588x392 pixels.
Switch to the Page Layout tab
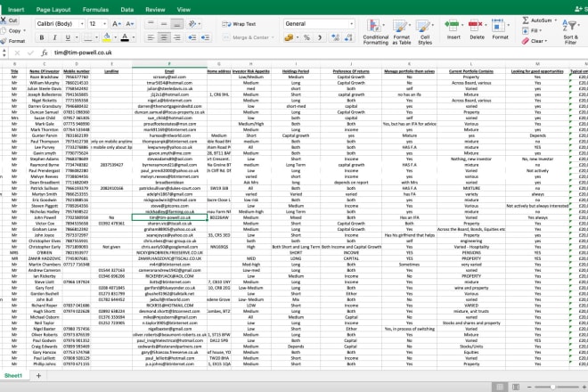pyautogui.click(x=53, y=10)
